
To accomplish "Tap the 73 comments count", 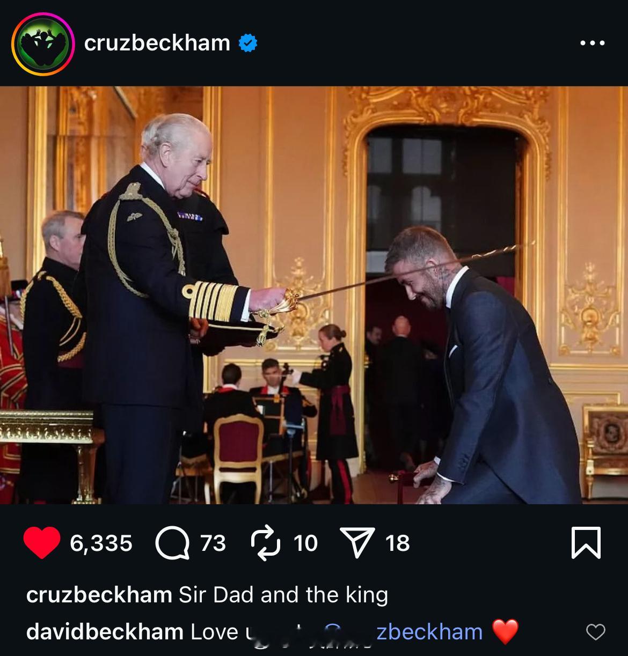I will tap(213, 543).
